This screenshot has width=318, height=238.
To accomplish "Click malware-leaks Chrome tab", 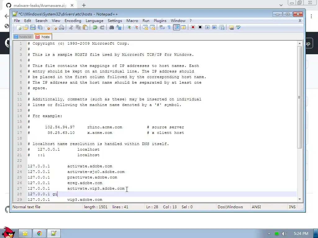I will point(40,6).
